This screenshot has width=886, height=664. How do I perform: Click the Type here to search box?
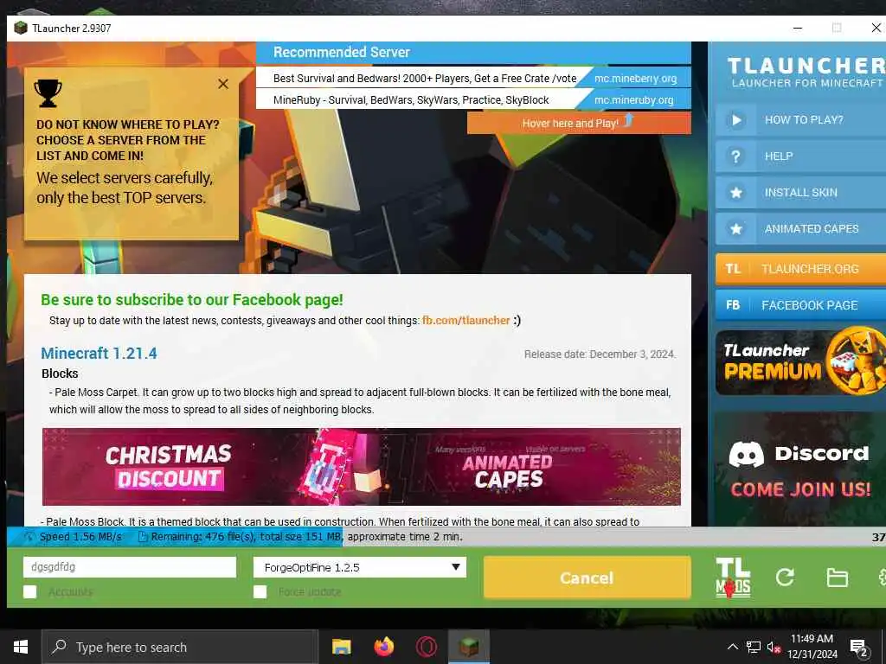(180, 647)
